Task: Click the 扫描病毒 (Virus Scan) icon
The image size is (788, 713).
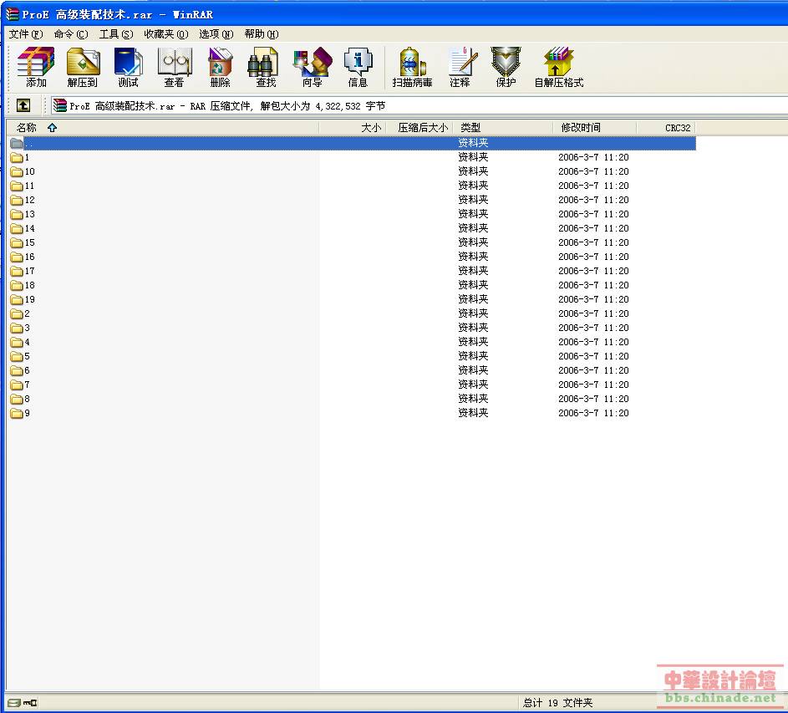Action: pyautogui.click(x=412, y=67)
